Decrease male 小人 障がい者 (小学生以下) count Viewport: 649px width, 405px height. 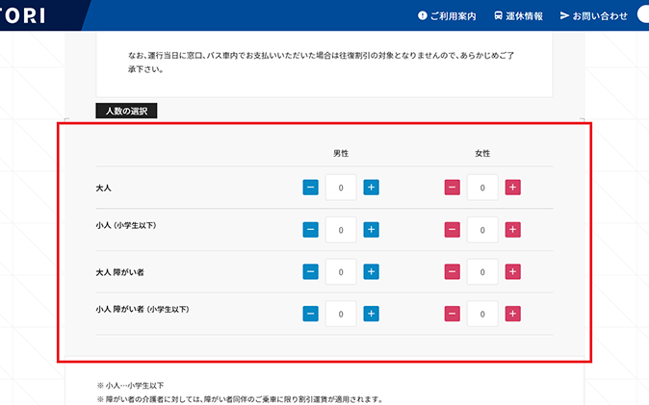tap(310, 314)
